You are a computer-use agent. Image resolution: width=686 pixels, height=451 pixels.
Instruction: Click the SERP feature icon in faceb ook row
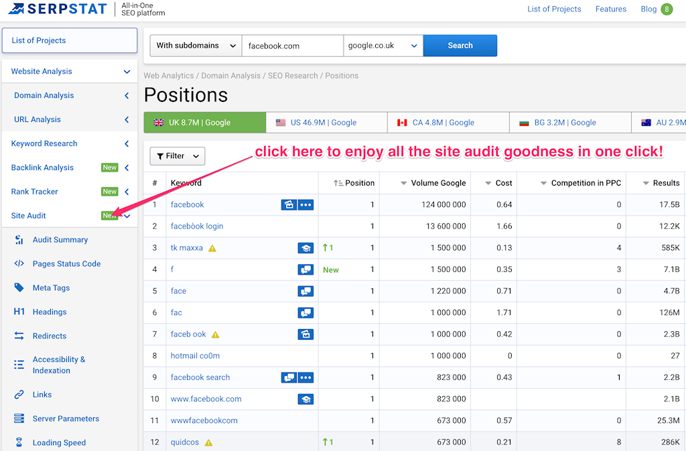(x=305, y=334)
